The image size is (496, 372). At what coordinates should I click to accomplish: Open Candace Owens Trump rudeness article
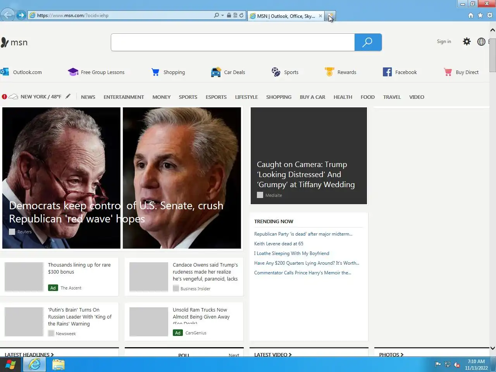[205, 272]
